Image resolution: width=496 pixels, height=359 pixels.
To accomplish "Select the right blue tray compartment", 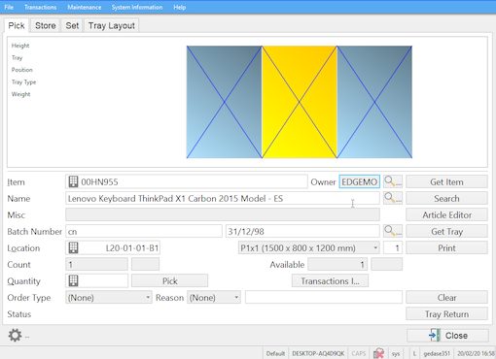I will (374, 102).
